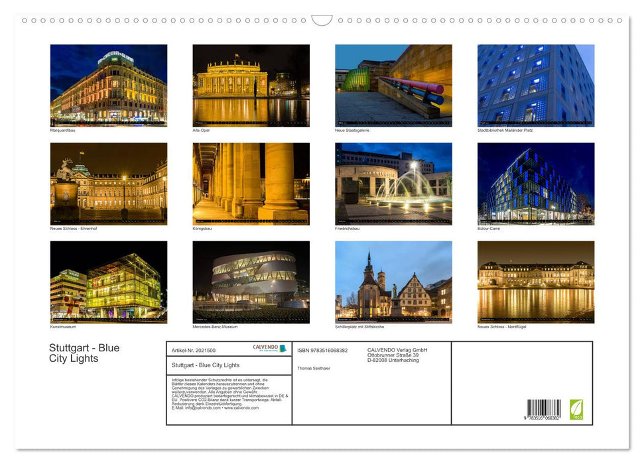View the Königsbau columns photo
This screenshot has width=644, height=464.
(x=251, y=183)
